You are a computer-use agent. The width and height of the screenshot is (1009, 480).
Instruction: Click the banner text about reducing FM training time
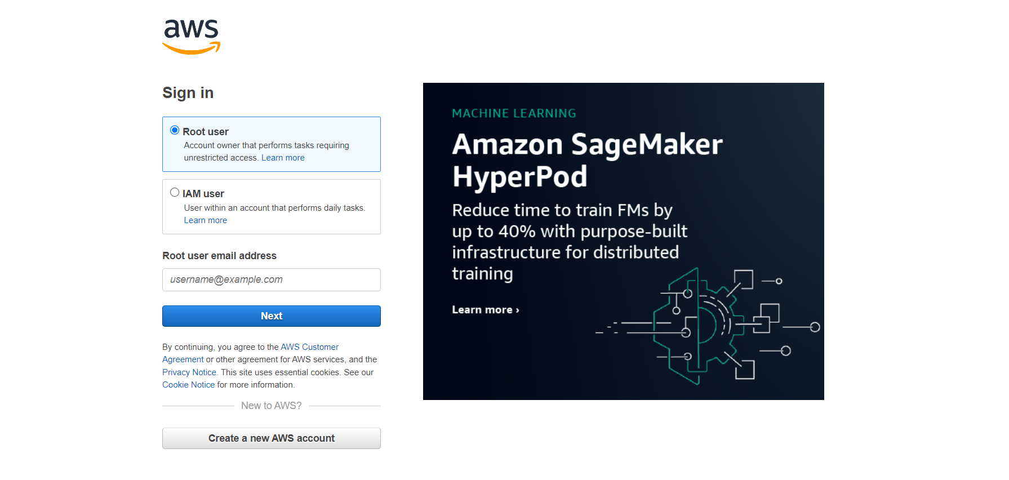[570, 242]
